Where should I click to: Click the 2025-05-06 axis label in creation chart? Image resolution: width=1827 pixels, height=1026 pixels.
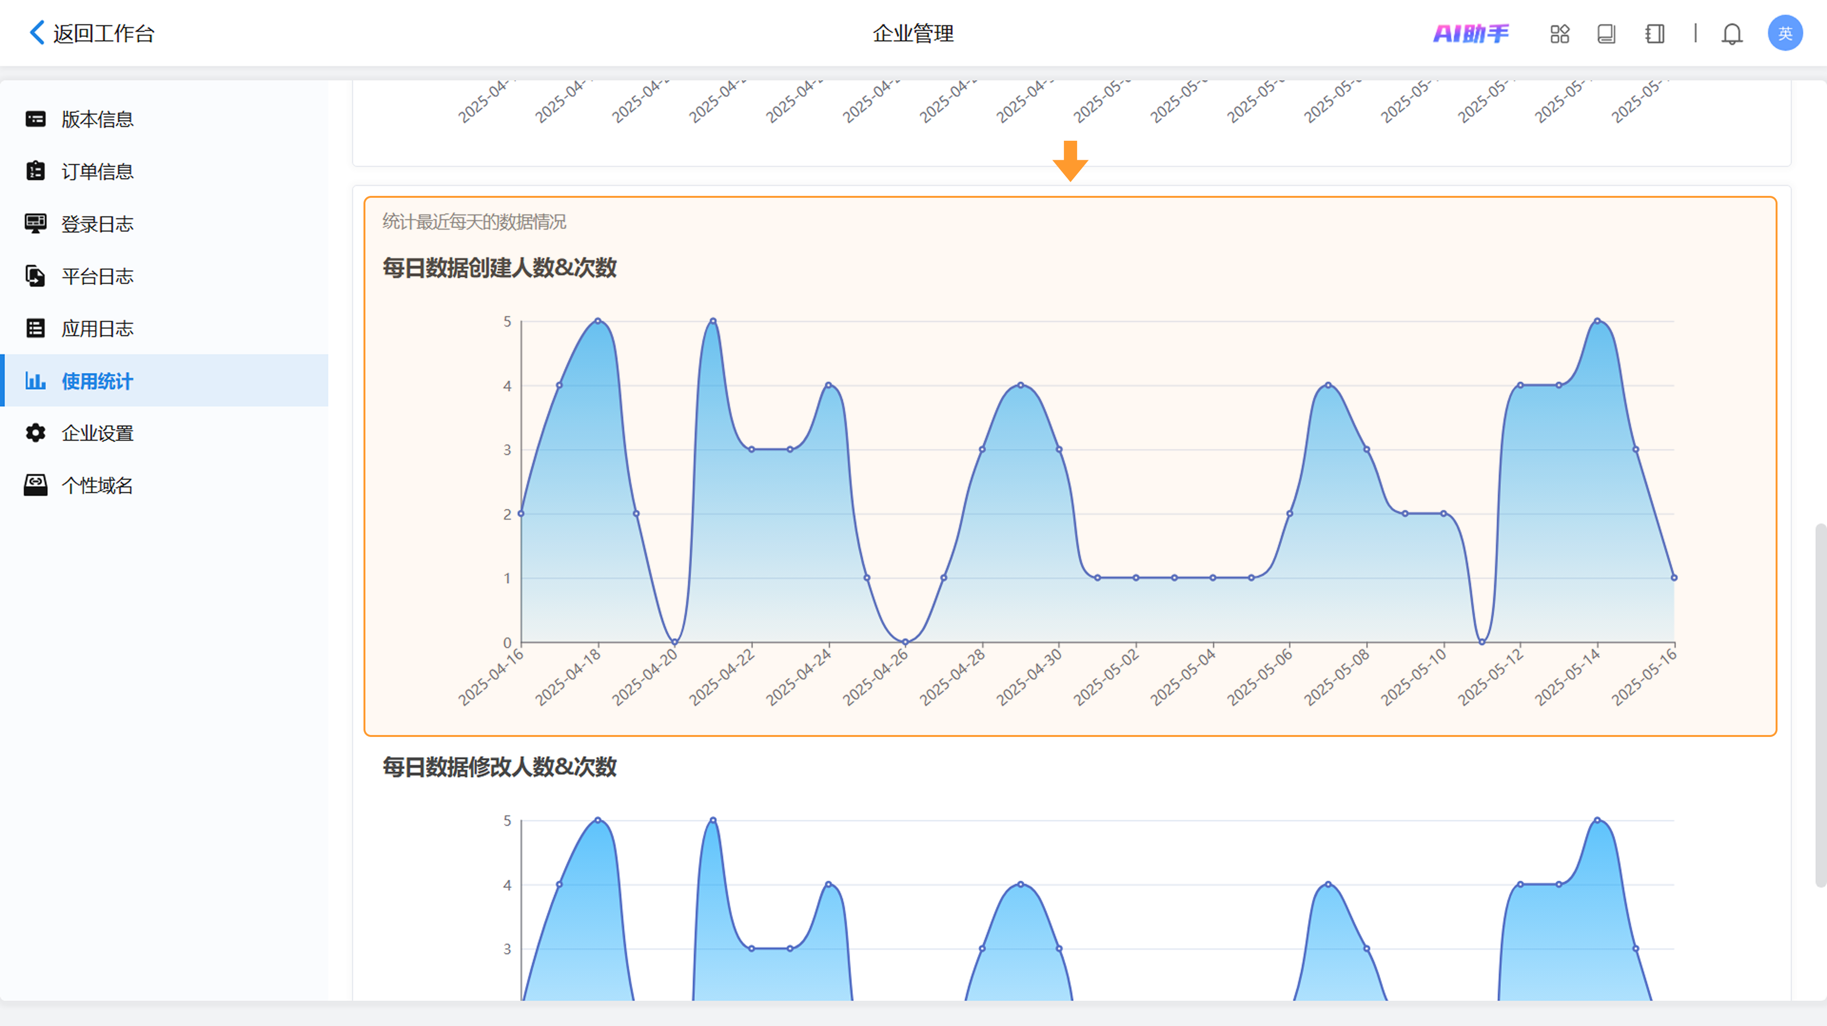coord(1259,678)
